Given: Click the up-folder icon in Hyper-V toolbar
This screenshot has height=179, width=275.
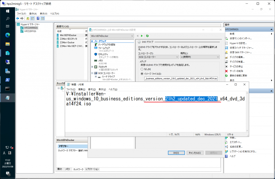Looking at the screenshot, I should tap(28, 19).
